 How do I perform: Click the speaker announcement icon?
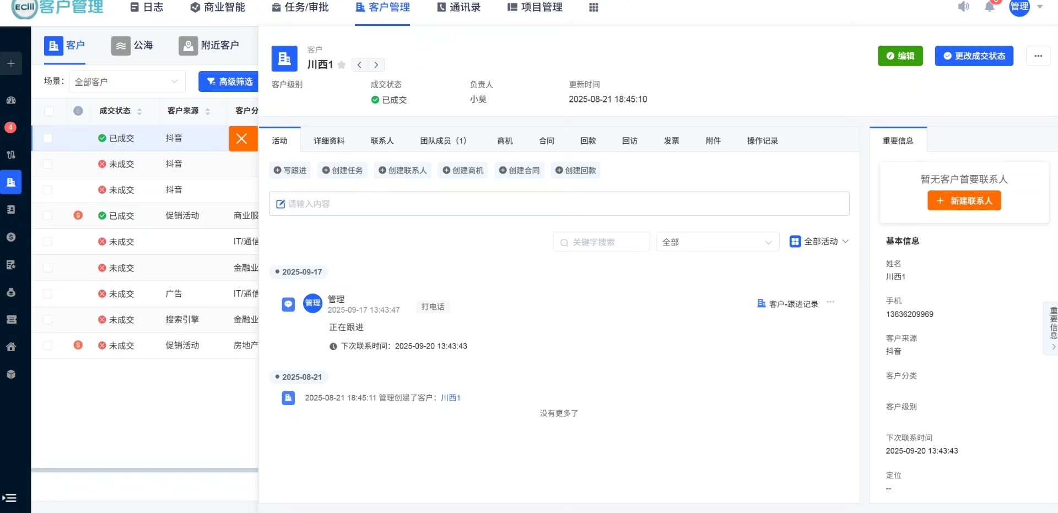[x=963, y=7]
